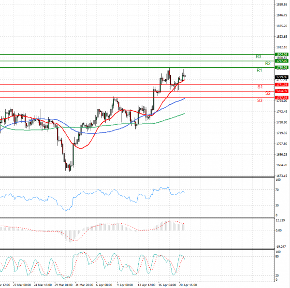Image resolution: width=290 pixels, height=288 pixels.
Task: Click the 70 level on RSI scale
Action: pyautogui.click(x=277, y=190)
